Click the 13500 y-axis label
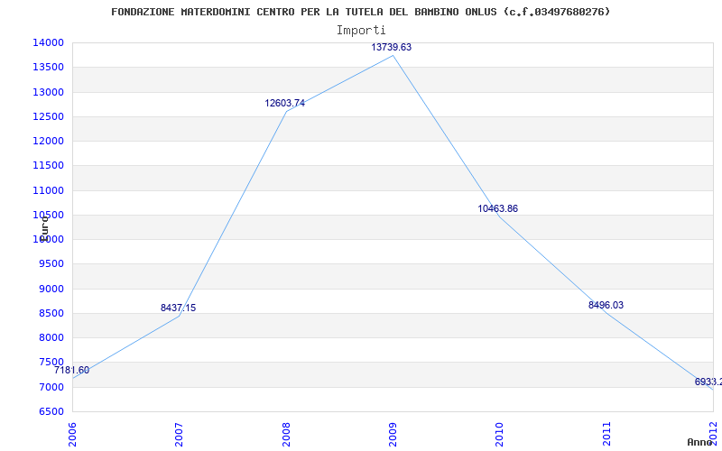The image size is (722, 451). click(x=48, y=67)
